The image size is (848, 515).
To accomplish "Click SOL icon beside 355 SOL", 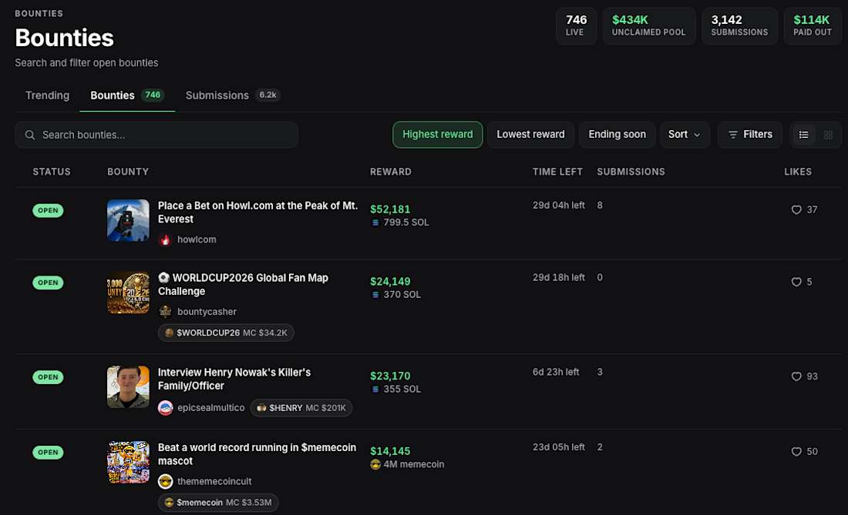I will [x=375, y=390].
